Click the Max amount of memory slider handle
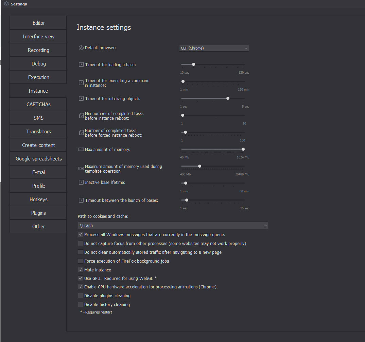Screen dimensions: 365x342 pyautogui.click(x=243, y=149)
